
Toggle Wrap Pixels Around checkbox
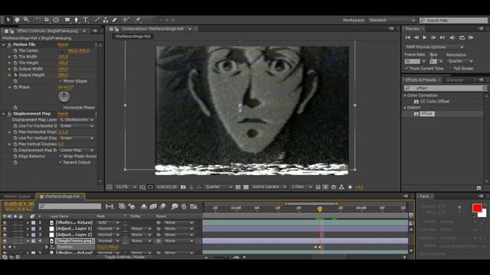click(x=60, y=156)
